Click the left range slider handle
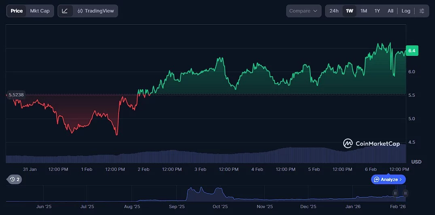Screen dimensions: 435x215 point(395,193)
